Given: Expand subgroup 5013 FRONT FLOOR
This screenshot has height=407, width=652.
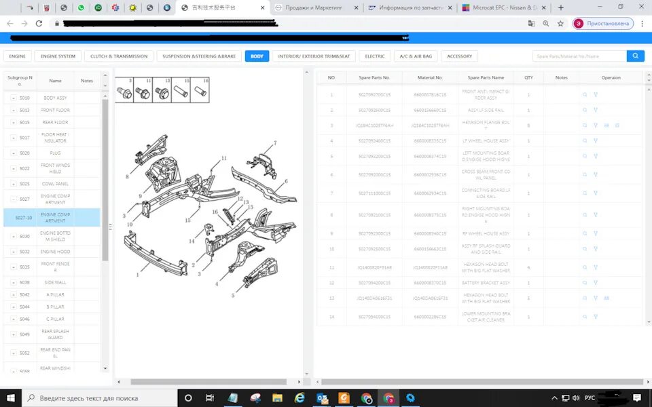Looking at the screenshot, I should tap(14, 110).
